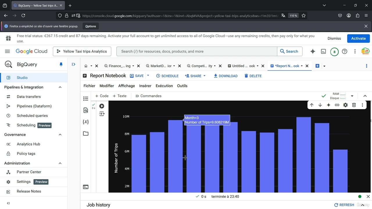Click DELETE notebook button
The height and width of the screenshot is (209, 372).
(x=253, y=76)
